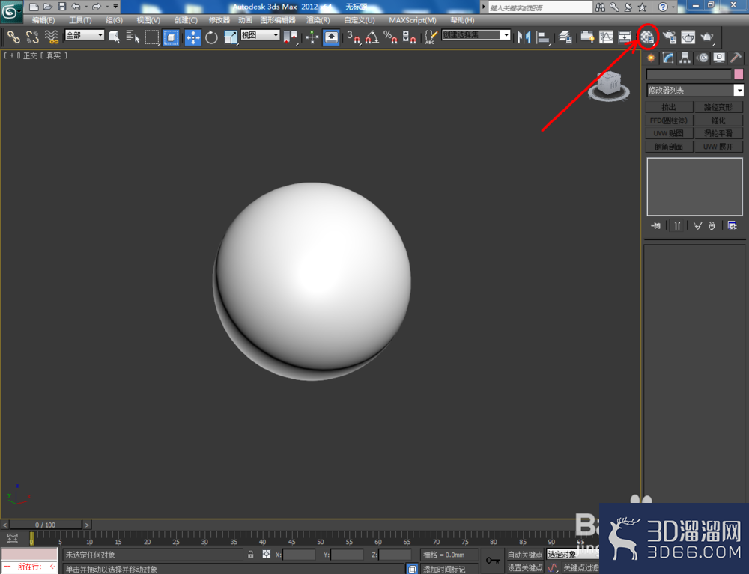This screenshot has width=749, height=574.
Task: Activate the Unlink Selection tool
Action: [32, 37]
